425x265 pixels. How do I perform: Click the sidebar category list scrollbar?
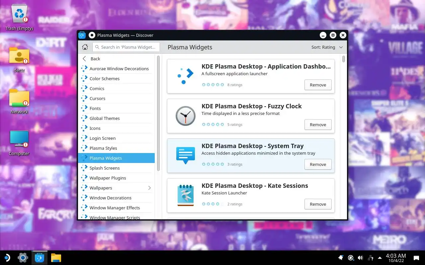point(158,113)
